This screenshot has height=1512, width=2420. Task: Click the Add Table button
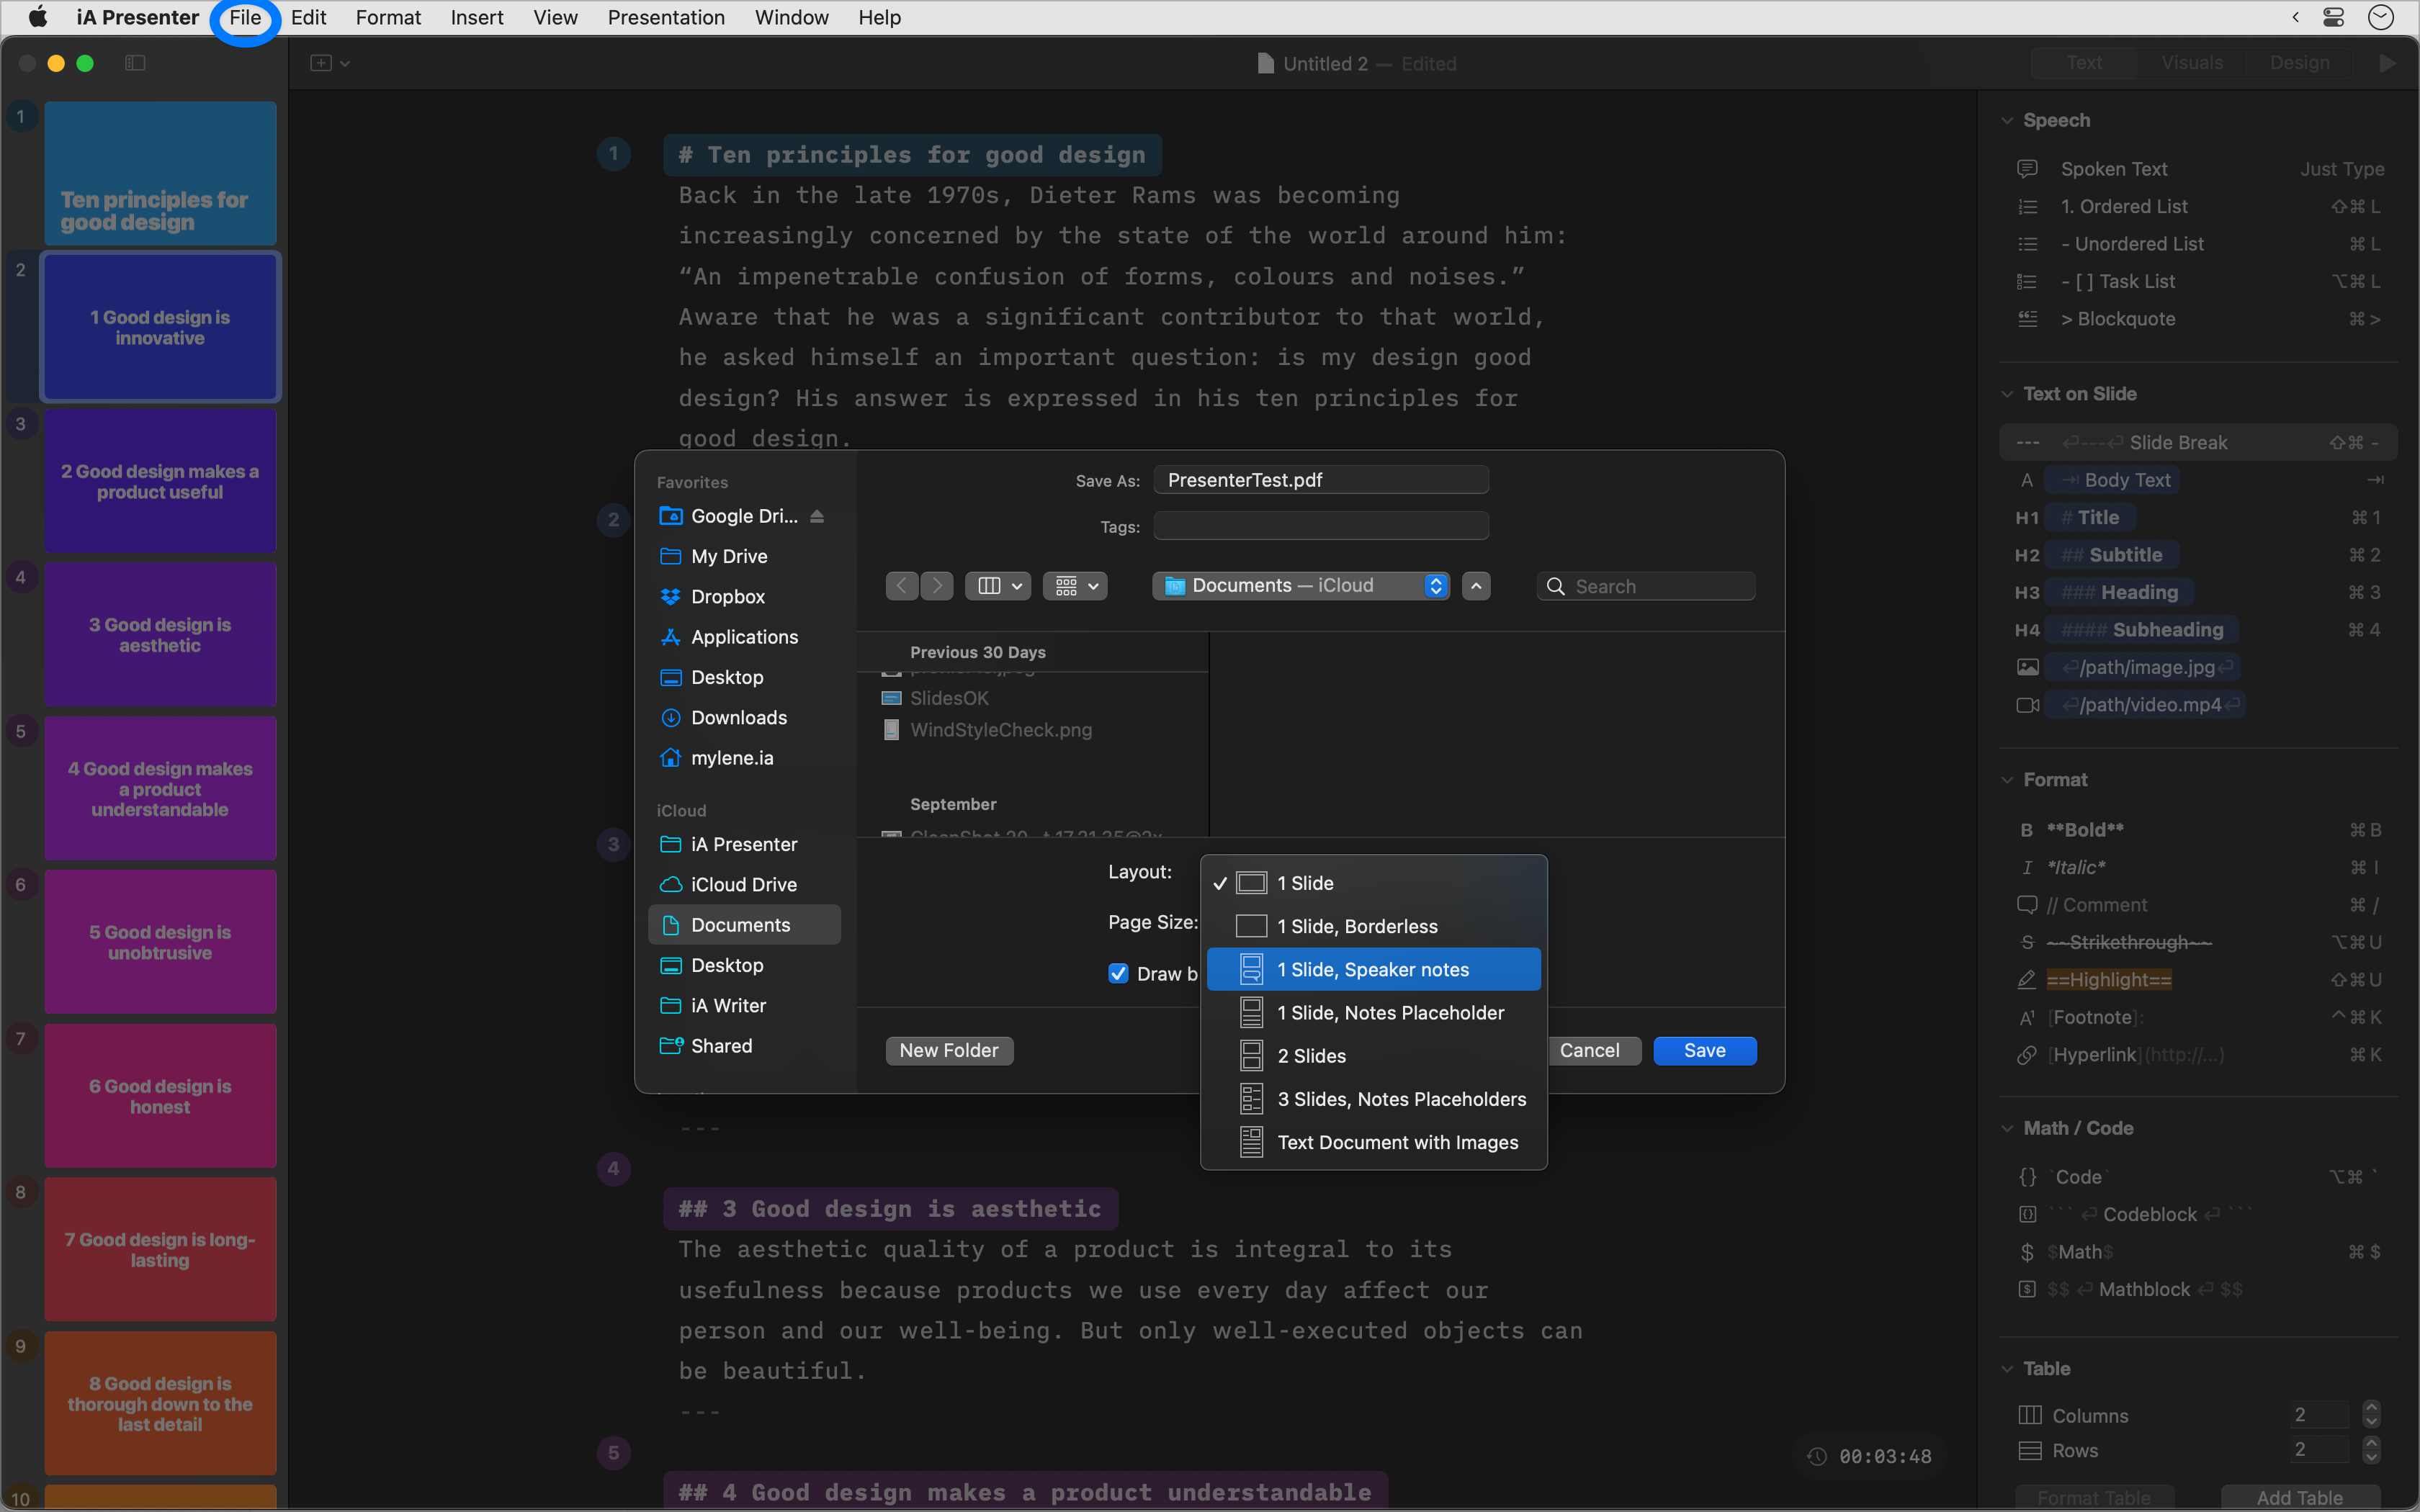[x=2300, y=1497]
